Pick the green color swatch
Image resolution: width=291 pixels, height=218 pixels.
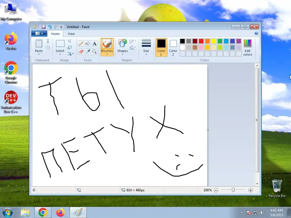pyautogui.click(x=220, y=41)
